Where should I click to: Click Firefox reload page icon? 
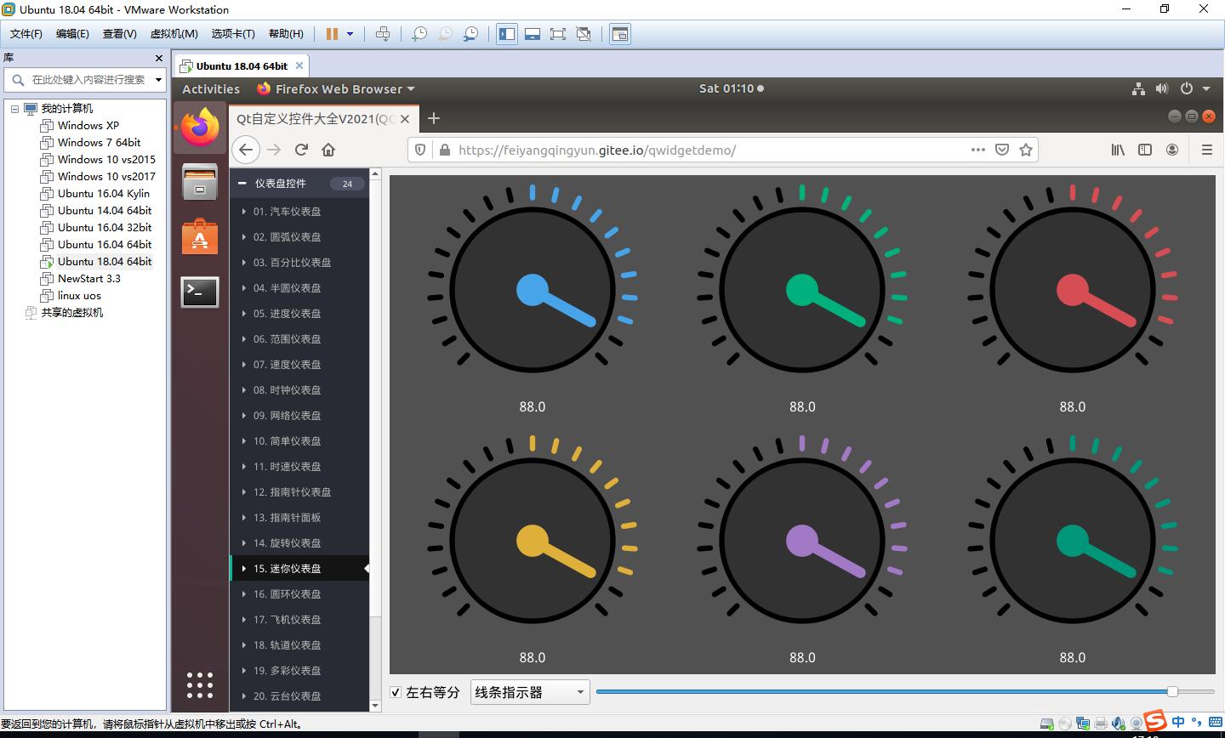[301, 150]
